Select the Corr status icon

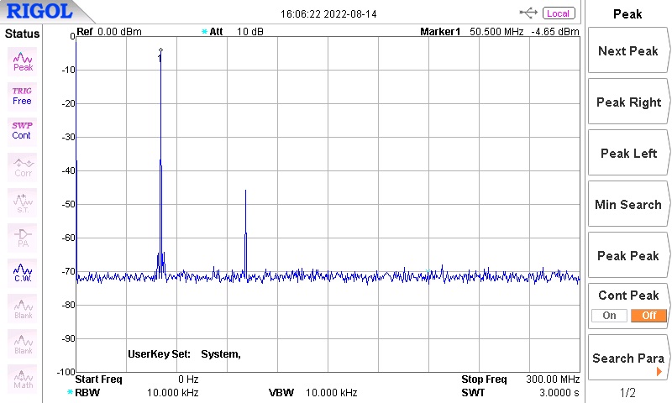coord(23,167)
